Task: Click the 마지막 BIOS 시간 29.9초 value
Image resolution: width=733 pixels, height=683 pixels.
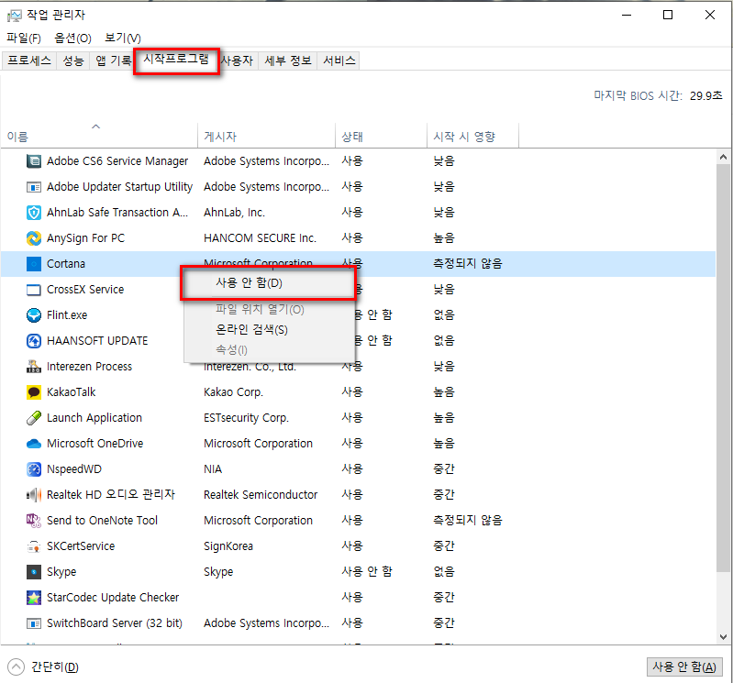Action: pyautogui.click(x=705, y=95)
